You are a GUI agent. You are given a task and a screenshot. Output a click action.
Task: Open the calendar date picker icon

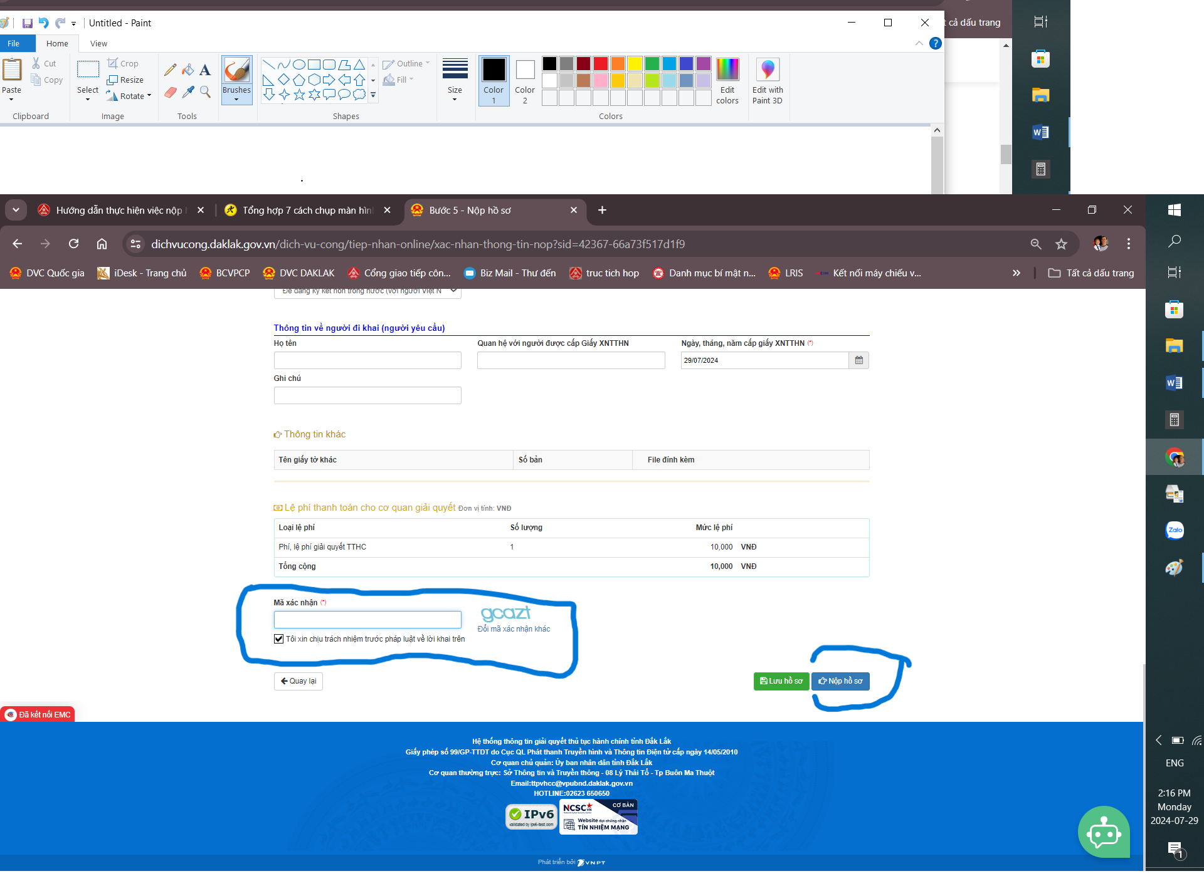coord(858,360)
